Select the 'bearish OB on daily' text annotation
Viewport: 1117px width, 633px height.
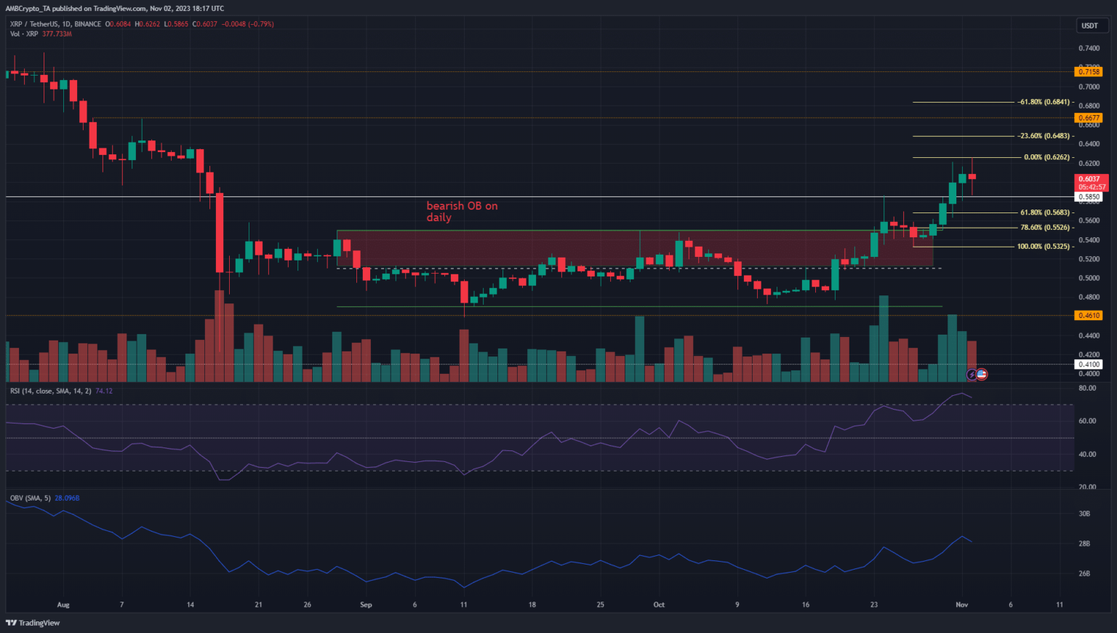click(461, 212)
